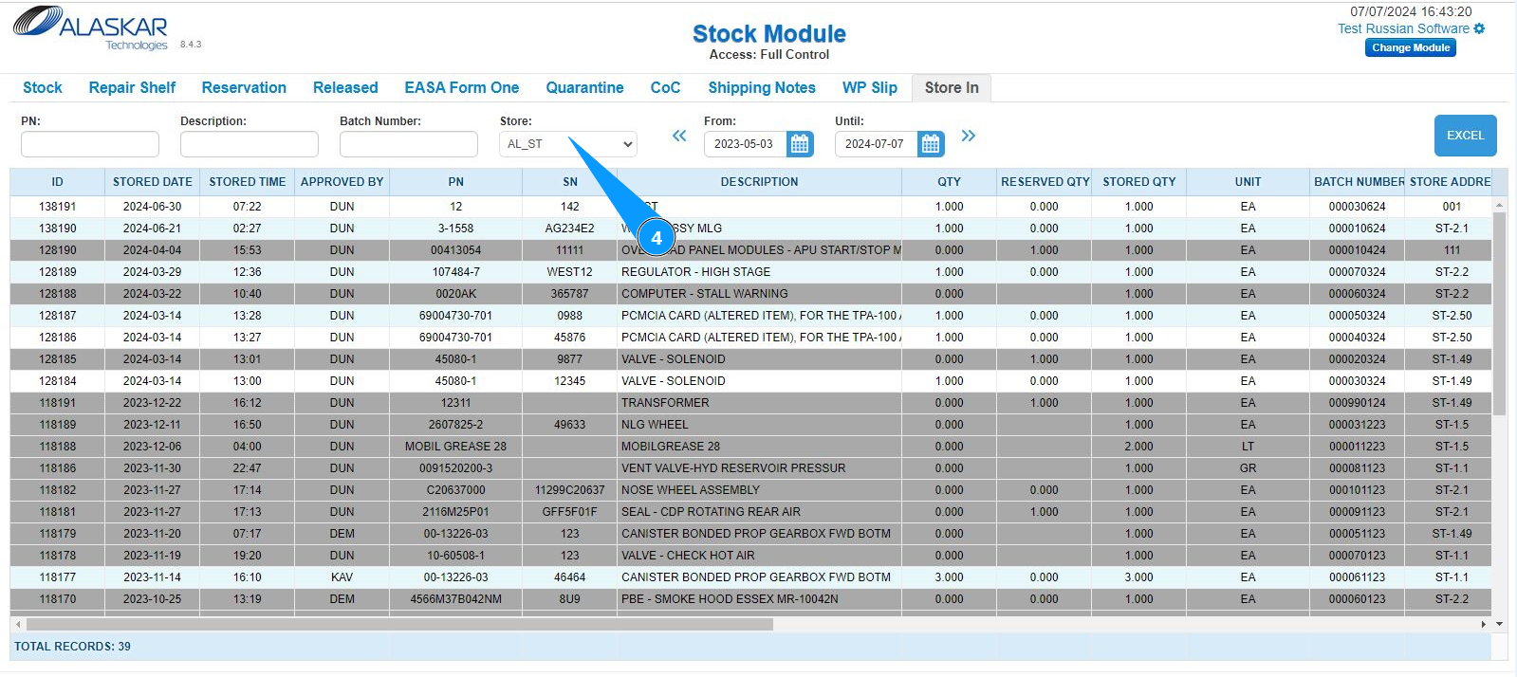Open the Until date calendar picker

pyautogui.click(x=931, y=144)
